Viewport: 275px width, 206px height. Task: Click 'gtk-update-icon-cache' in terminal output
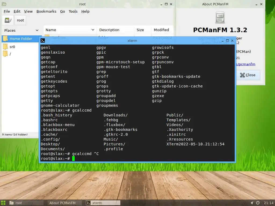tap(177, 86)
